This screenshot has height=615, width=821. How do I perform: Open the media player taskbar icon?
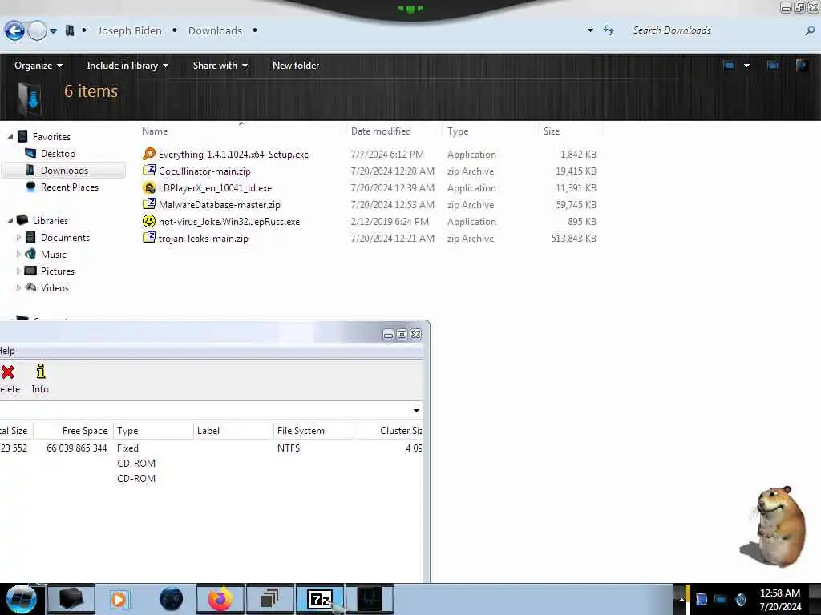[119, 599]
